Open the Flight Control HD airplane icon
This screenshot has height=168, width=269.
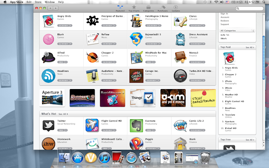(x=92, y=126)
